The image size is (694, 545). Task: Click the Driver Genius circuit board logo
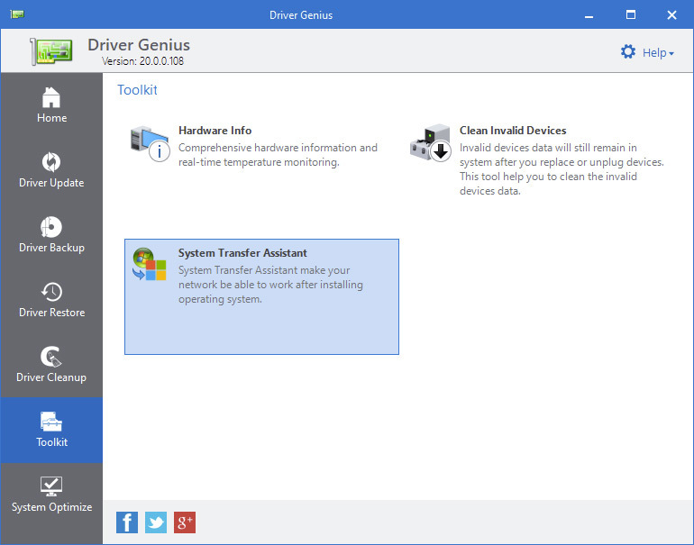51,51
